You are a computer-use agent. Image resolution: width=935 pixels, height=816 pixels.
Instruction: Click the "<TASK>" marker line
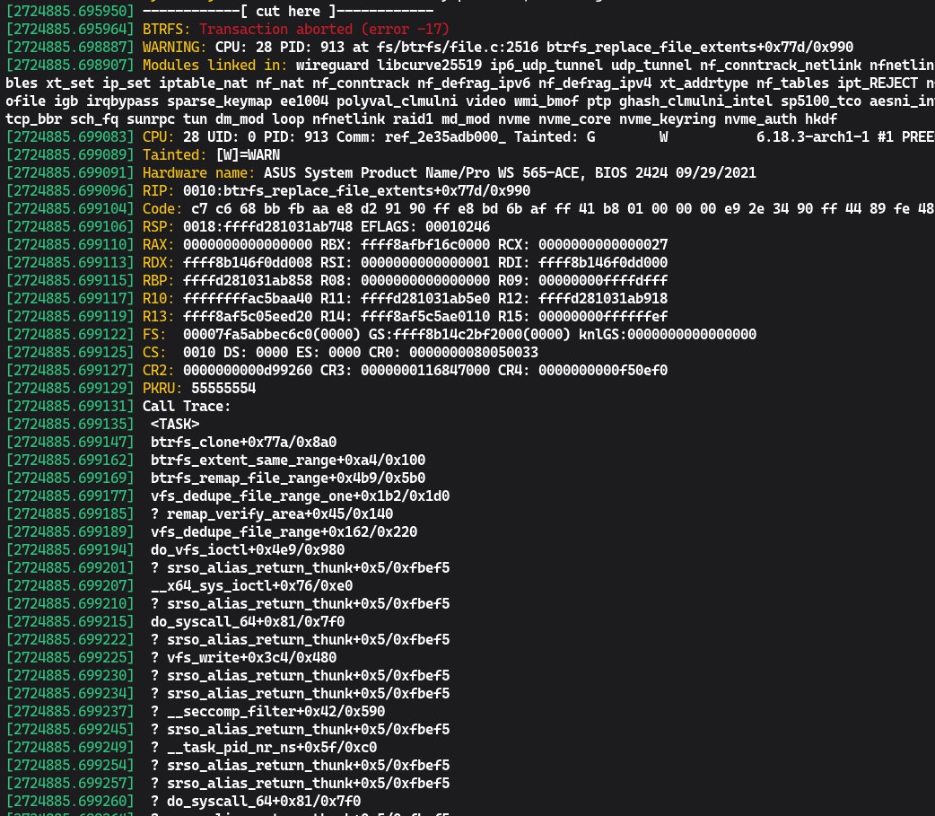pos(175,424)
